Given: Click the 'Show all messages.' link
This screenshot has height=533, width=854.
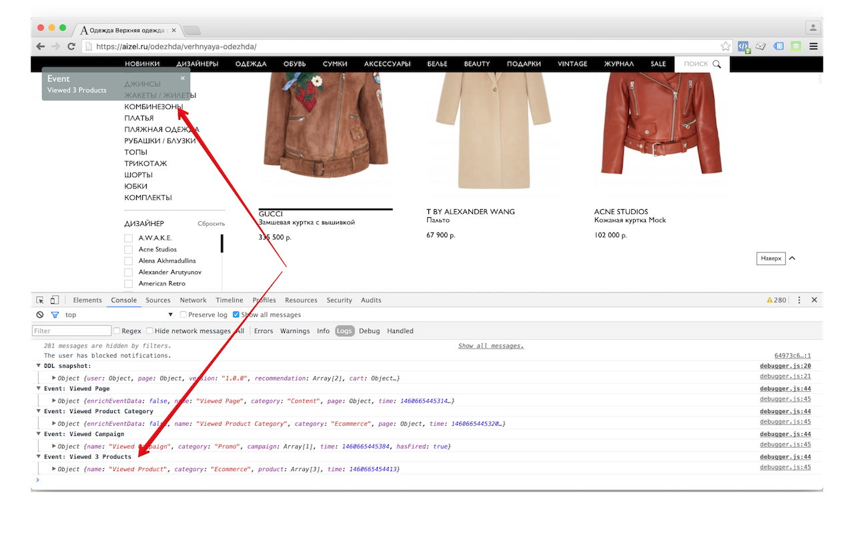Looking at the screenshot, I should point(491,346).
